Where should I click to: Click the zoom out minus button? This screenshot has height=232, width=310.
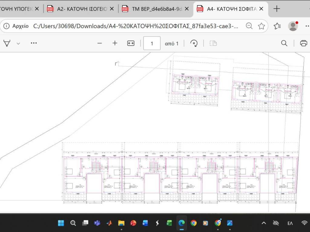coord(100,43)
